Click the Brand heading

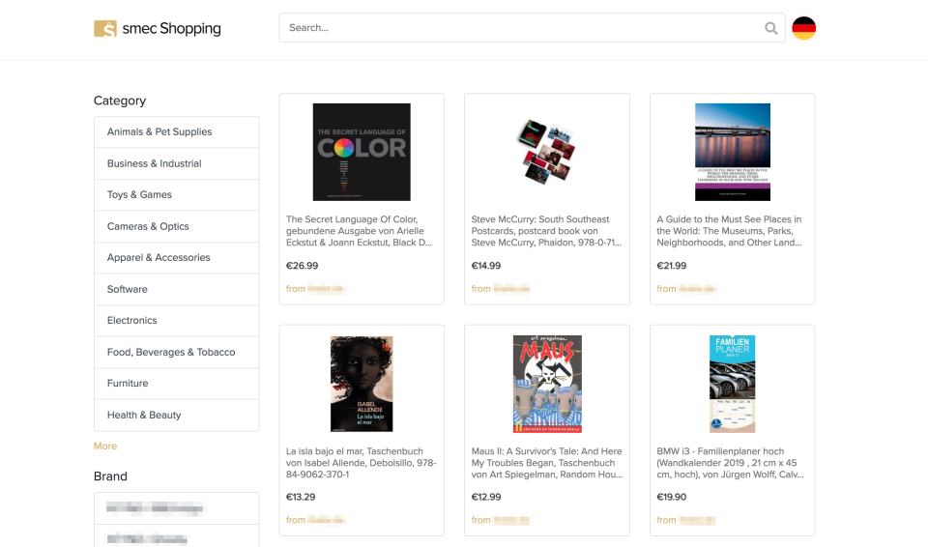click(x=110, y=476)
